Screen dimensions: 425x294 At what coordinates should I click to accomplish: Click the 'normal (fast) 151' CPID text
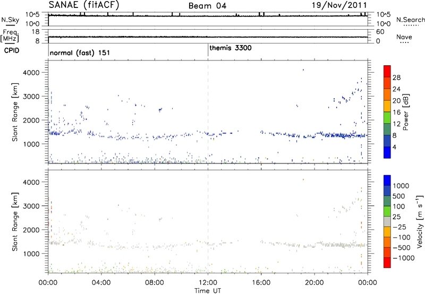click(80, 53)
